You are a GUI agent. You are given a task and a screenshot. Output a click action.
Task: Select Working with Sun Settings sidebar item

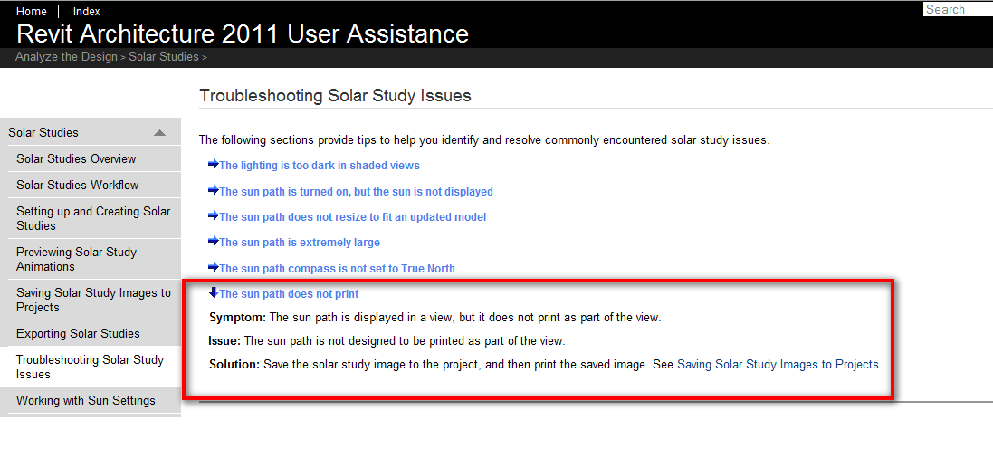pos(86,401)
